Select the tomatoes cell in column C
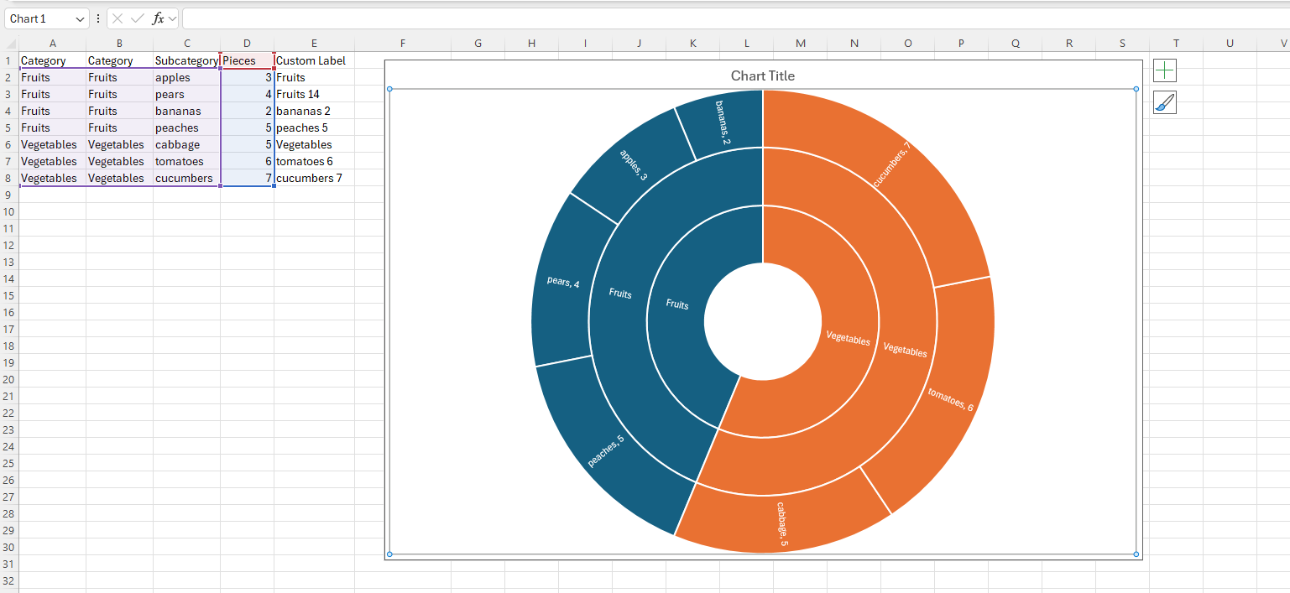The image size is (1290, 593). [186, 161]
